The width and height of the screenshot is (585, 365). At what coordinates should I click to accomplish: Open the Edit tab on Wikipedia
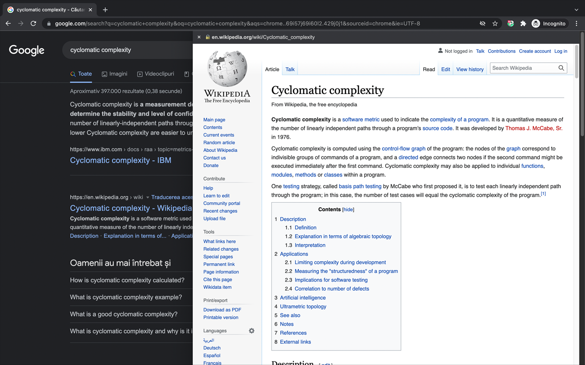click(446, 69)
